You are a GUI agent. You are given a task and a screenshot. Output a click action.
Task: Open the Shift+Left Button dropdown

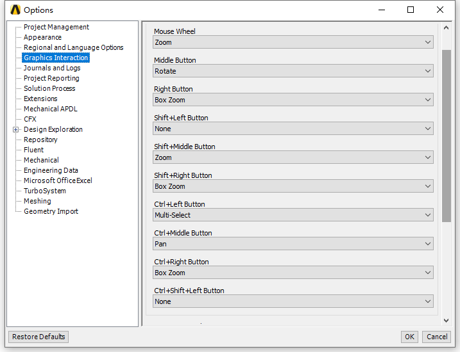pos(293,129)
